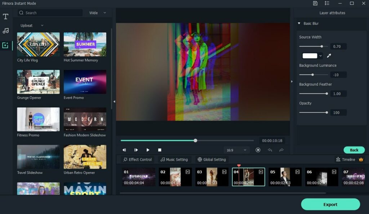
Task: Select clip 06 in the timeline
Action: (321, 177)
